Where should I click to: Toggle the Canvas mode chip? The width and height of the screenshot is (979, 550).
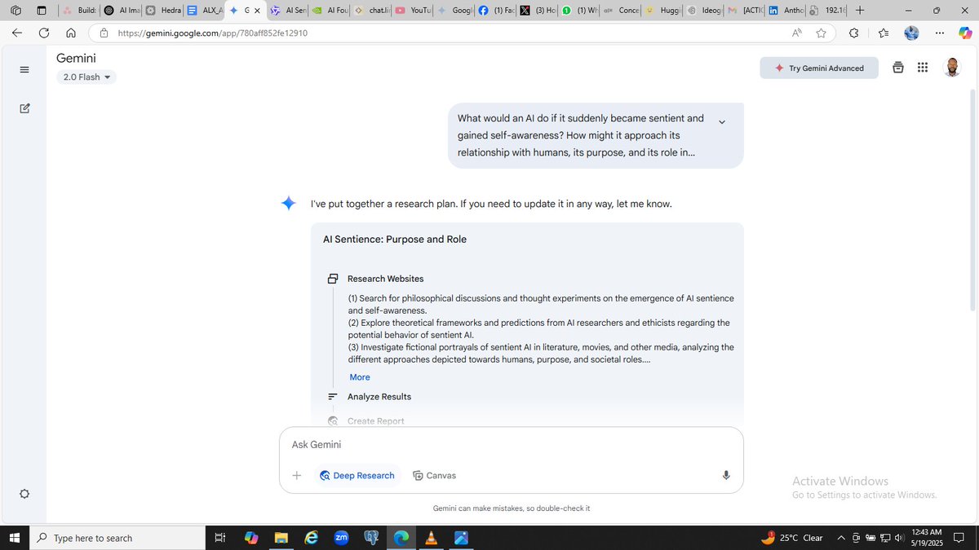coord(434,475)
